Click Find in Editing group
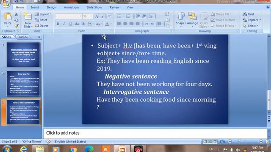 pos(248,14)
